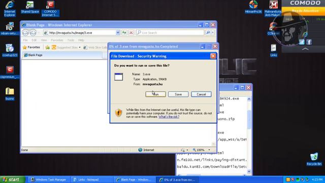Open the Favorites button in IE
This screenshot has height=183, width=325.
pos(31,47)
